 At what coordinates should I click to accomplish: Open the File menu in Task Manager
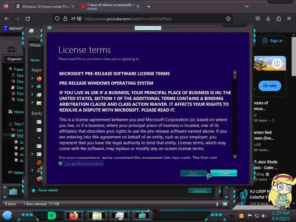click(34, 38)
